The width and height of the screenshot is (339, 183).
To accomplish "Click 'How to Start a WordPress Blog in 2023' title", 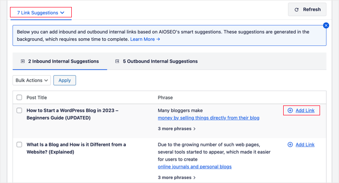I will click(72, 114).
